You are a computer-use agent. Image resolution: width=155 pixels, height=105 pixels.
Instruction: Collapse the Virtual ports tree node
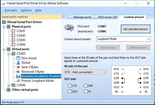point(4,49)
